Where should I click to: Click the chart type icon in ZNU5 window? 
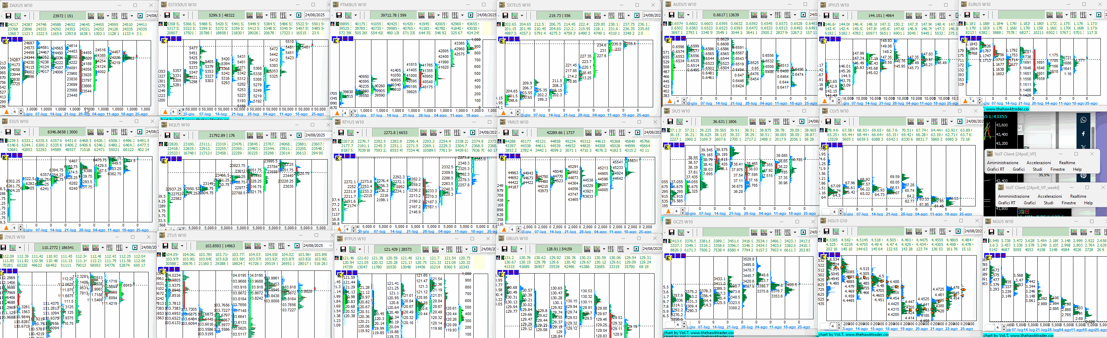tap(13, 247)
